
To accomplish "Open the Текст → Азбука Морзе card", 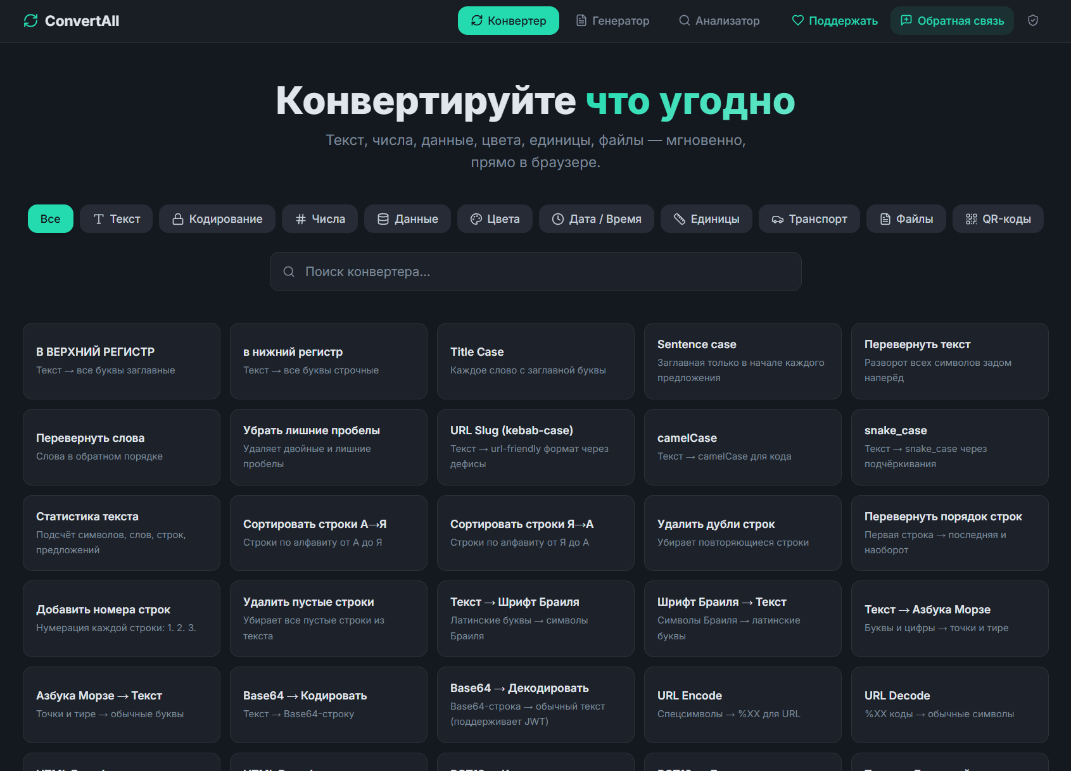I will 950,618.
